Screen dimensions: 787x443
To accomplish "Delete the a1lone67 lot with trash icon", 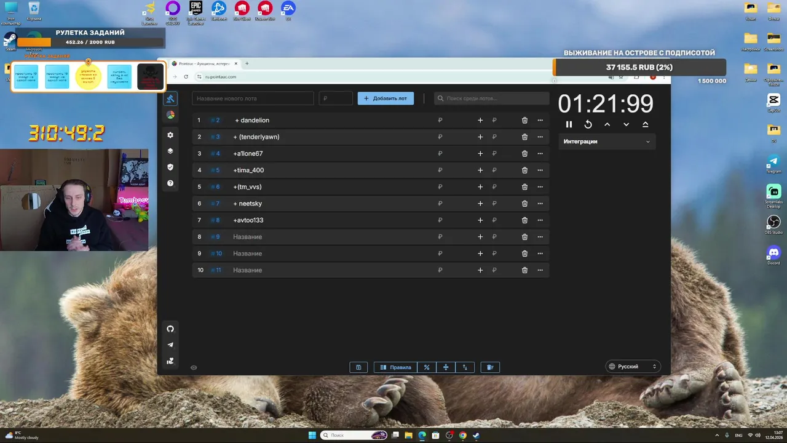I will coord(524,154).
